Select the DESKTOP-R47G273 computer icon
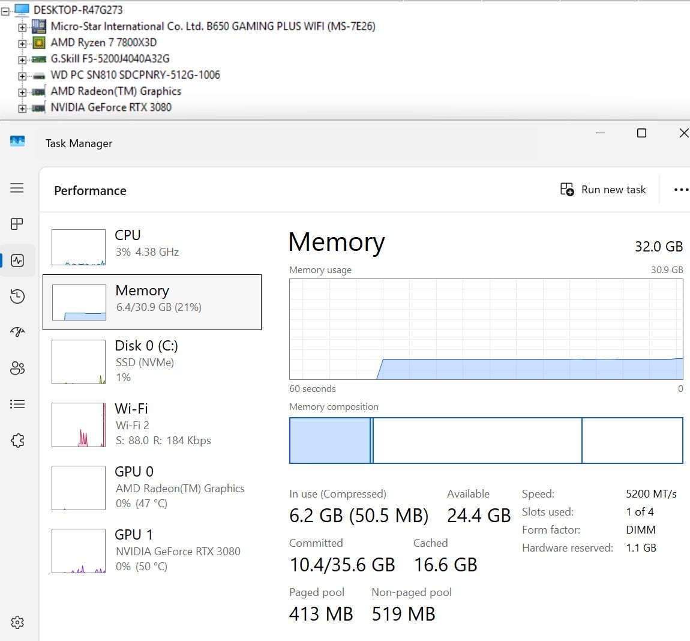 (22, 9)
